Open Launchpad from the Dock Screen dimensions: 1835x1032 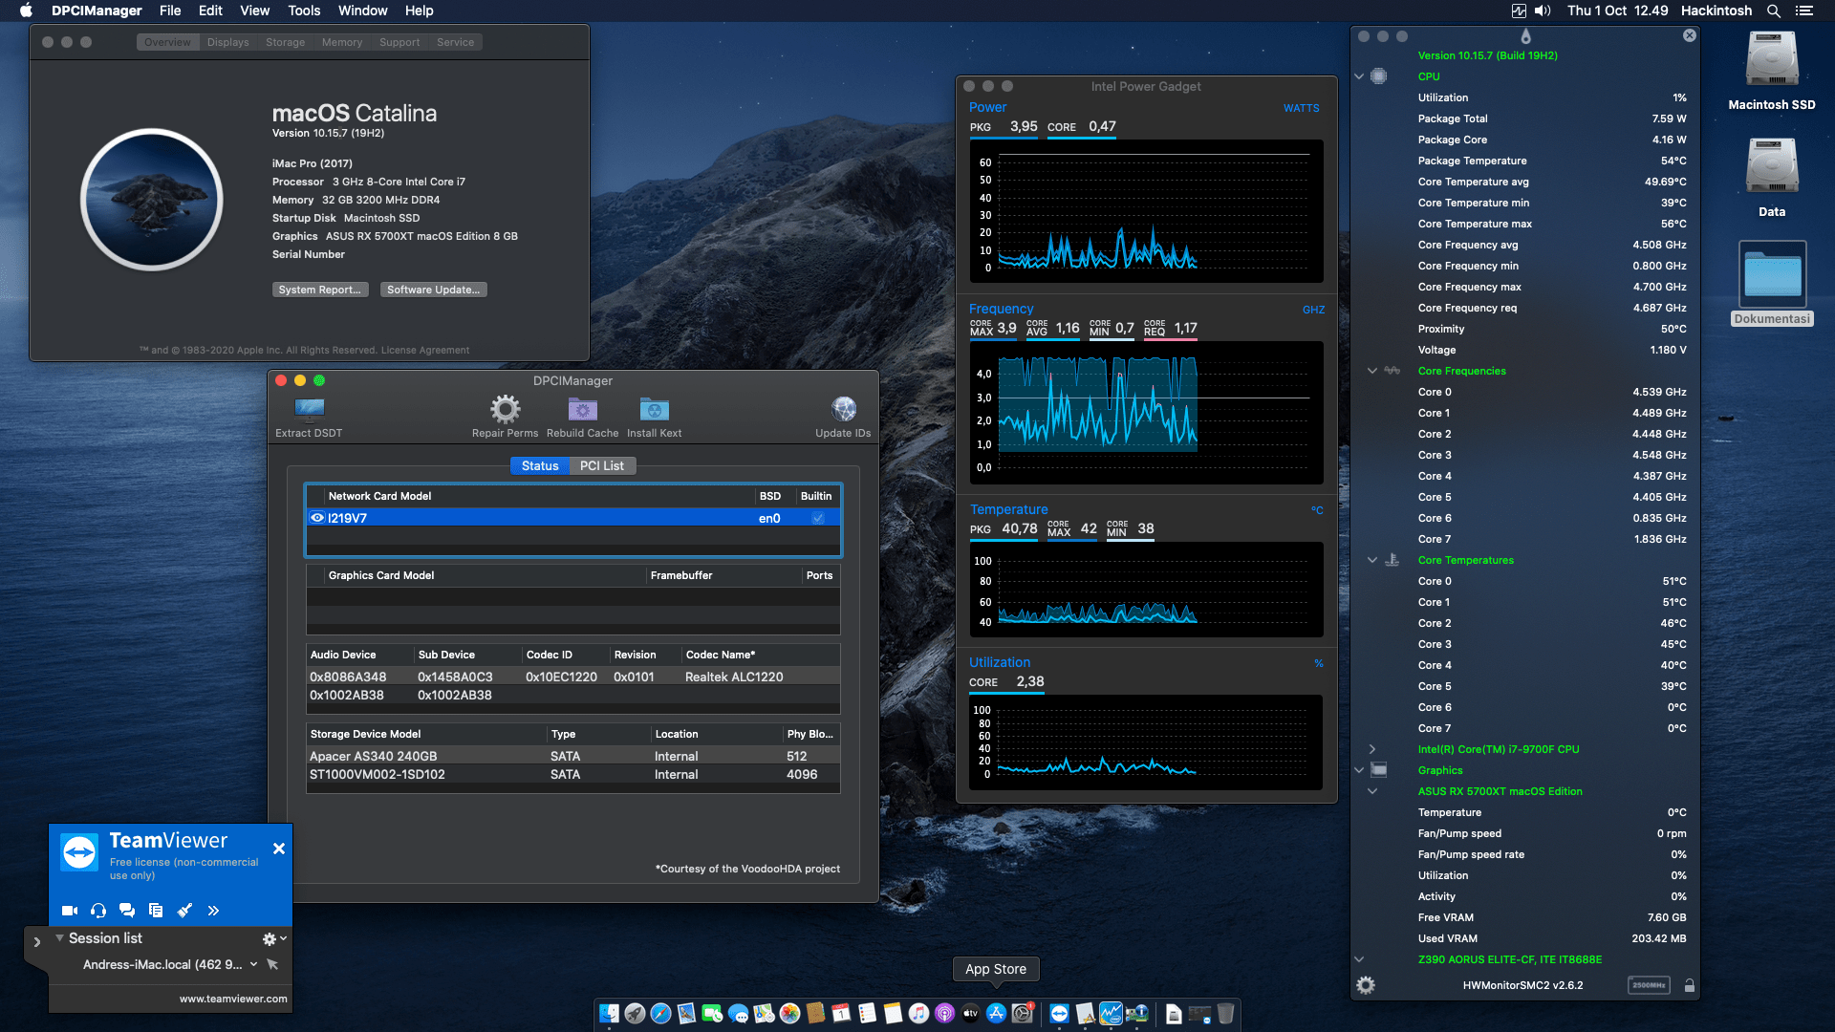click(635, 1014)
